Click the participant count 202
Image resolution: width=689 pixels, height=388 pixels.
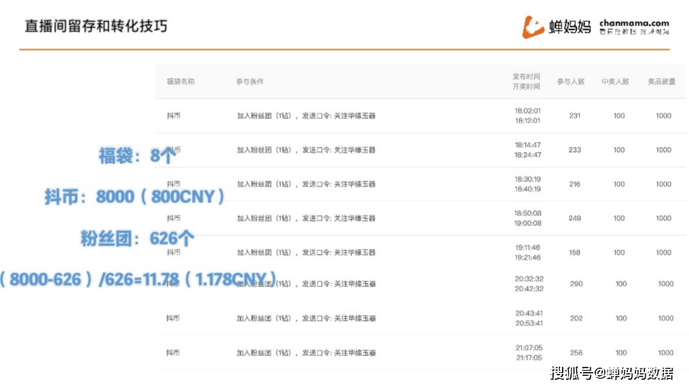pyautogui.click(x=577, y=318)
